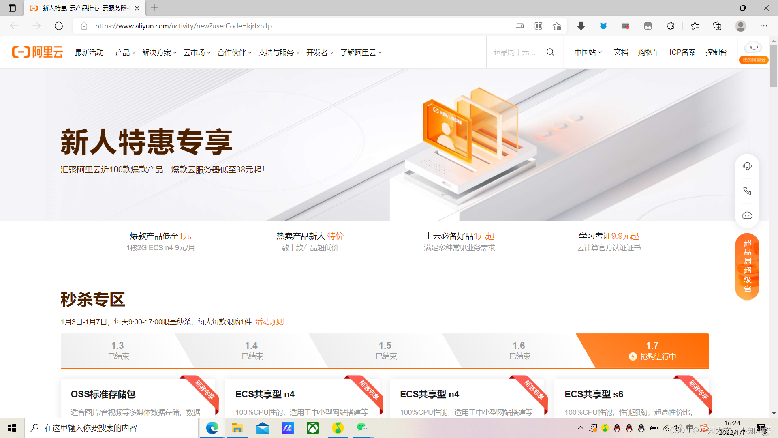Click the 超品周超级省 orange floating banner

747,266
